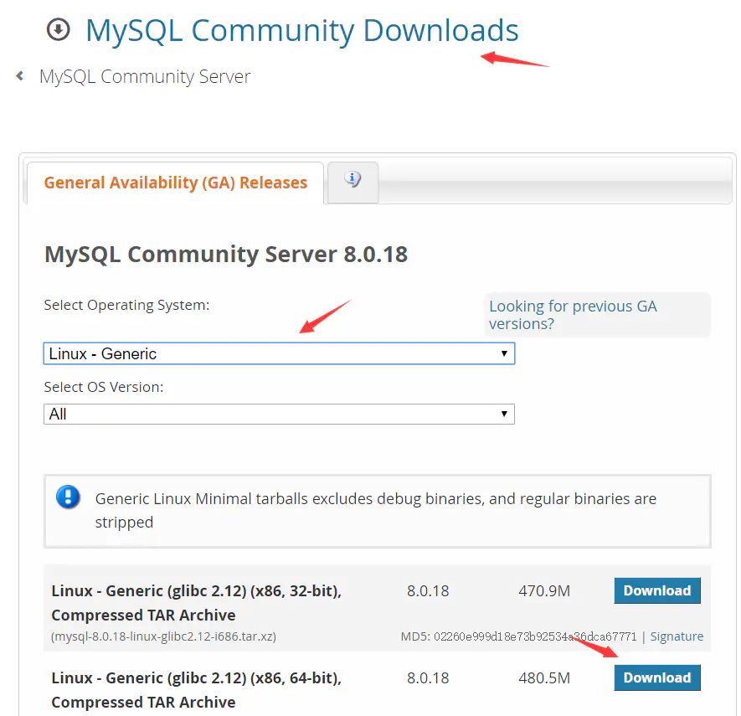
Task: Click the 470.9M file size
Action: coord(544,590)
